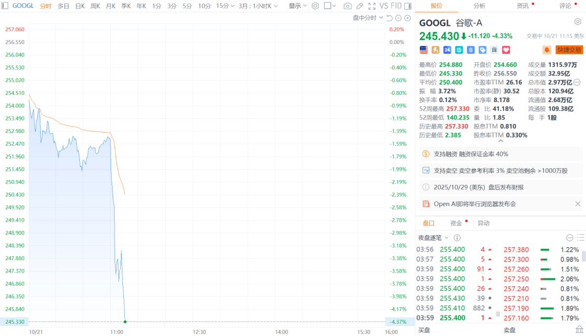Take a chart screenshot with camera icon
This screenshot has width=586, height=336.
(x=348, y=6)
